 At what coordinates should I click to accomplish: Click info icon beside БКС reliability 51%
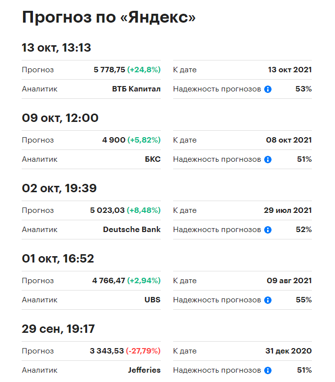(268, 160)
